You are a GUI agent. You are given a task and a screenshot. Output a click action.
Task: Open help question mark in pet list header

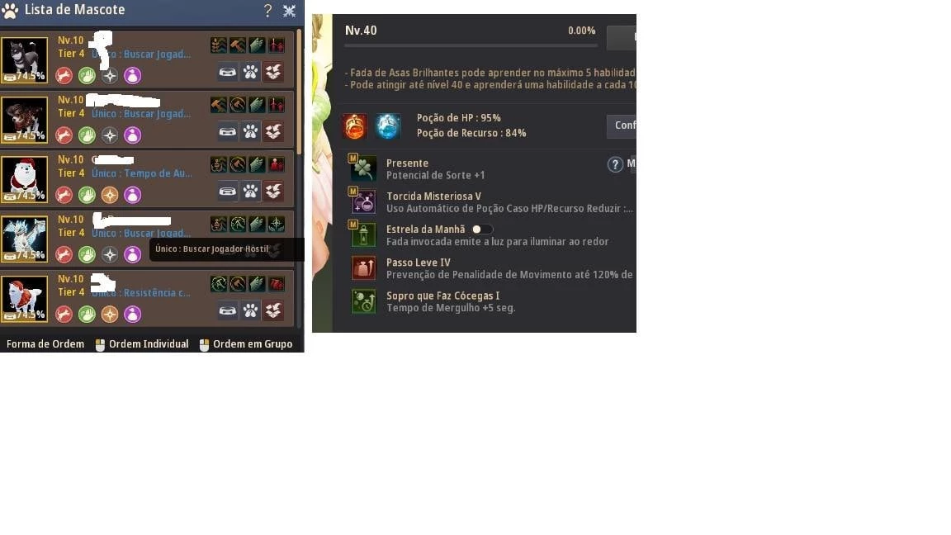coord(267,10)
